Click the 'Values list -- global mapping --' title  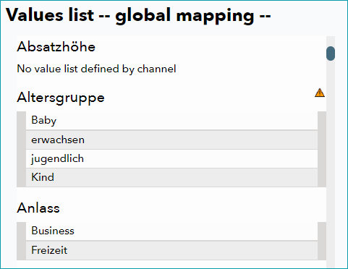coord(138,15)
